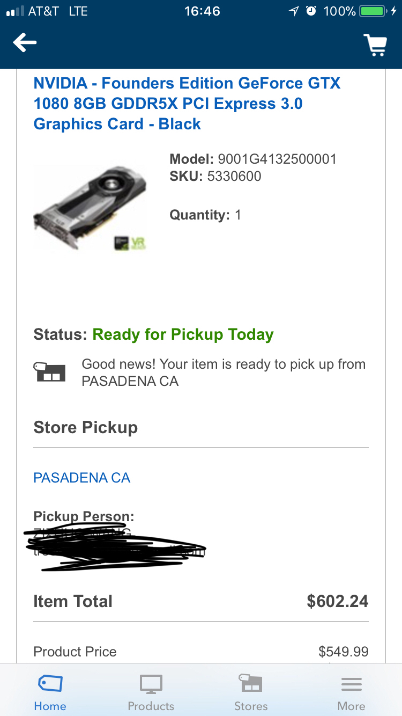Open the shopping cart

click(375, 45)
